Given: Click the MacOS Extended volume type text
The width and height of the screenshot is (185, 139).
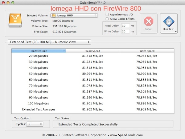Looking at the screenshot, I should click(63, 21).
